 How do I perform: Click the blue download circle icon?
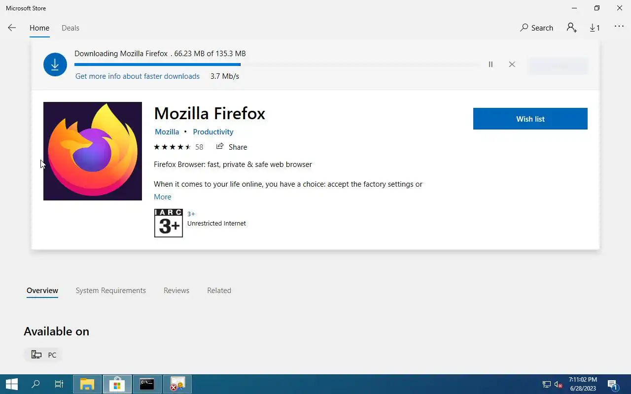(x=55, y=65)
